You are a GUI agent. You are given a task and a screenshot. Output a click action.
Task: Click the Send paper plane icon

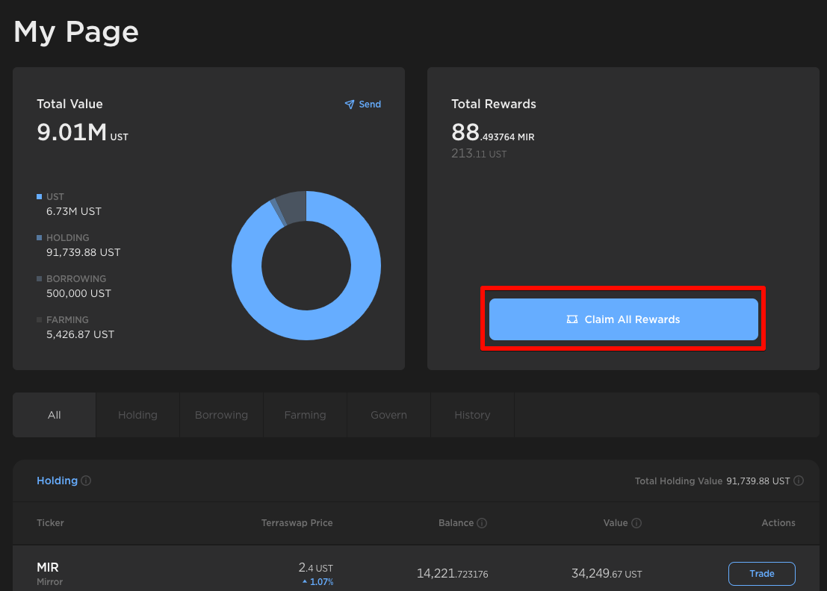coord(349,104)
